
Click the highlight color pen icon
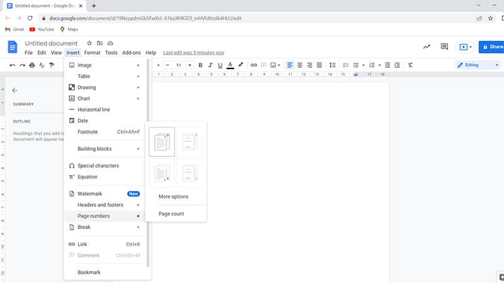pyautogui.click(x=241, y=65)
